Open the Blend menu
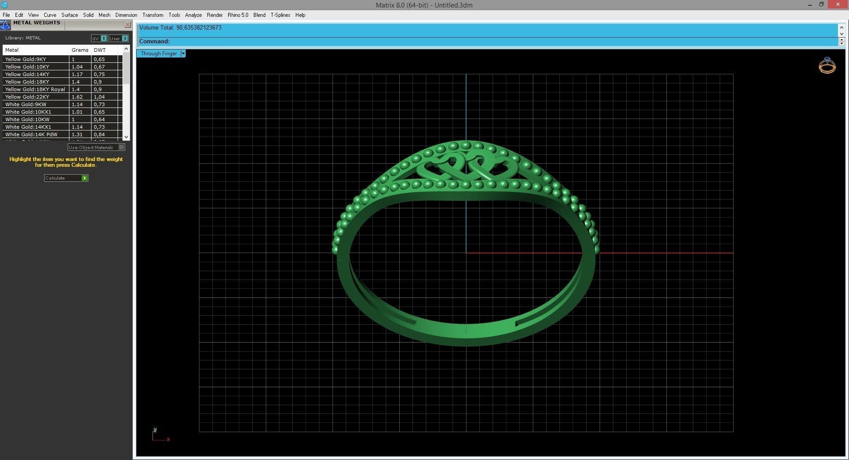Viewport: 849px width, 460px height. coord(260,15)
